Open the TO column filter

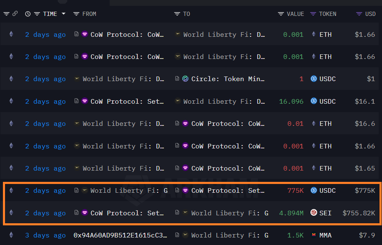coord(177,14)
